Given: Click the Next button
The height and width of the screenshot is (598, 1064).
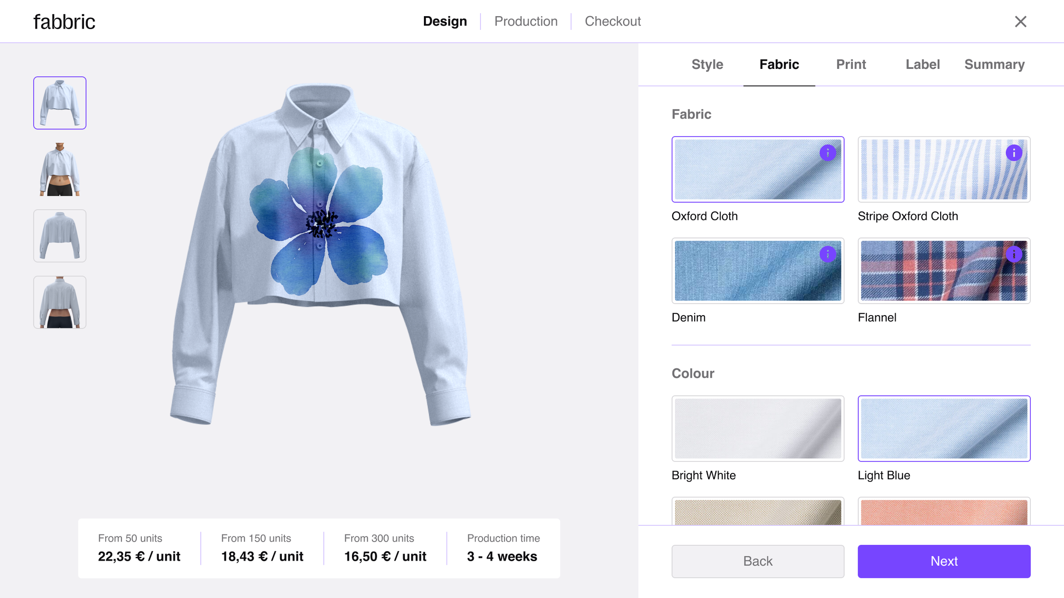Looking at the screenshot, I should pyautogui.click(x=944, y=561).
